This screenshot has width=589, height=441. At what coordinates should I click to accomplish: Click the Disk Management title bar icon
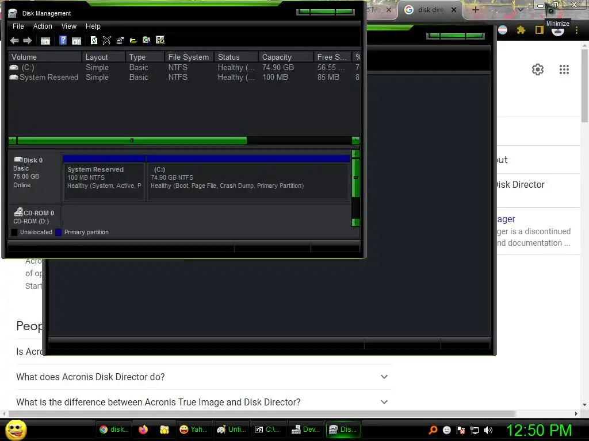click(x=13, y=13)
